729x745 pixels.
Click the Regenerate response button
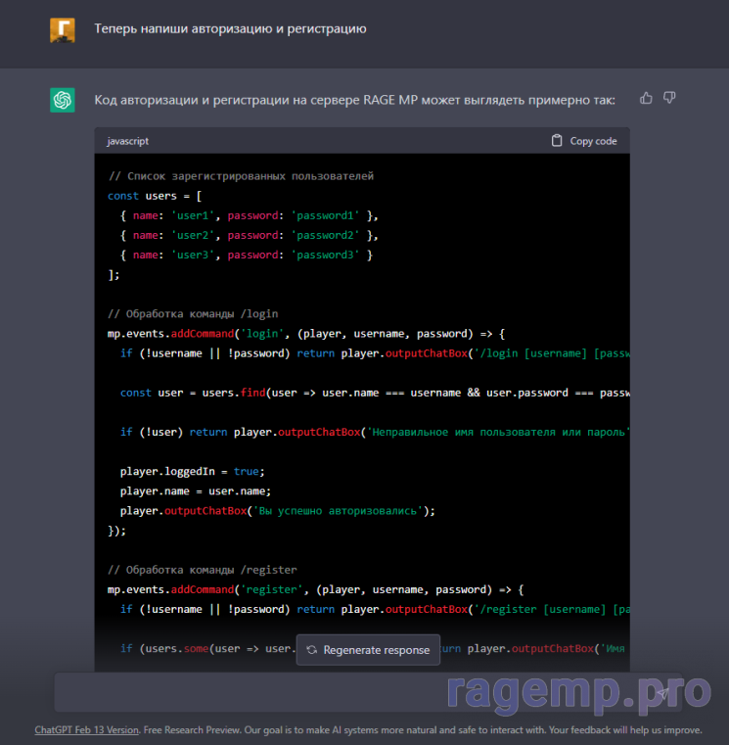point(368,650)
